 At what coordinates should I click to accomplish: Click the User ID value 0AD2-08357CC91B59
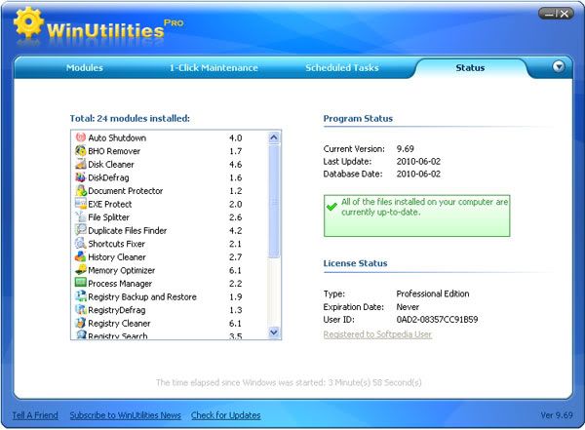click(437, 320)
